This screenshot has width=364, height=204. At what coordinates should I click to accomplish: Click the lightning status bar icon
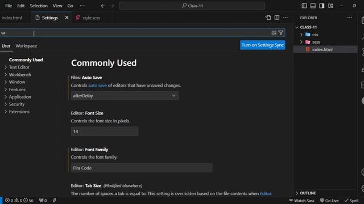pos(55,200)
